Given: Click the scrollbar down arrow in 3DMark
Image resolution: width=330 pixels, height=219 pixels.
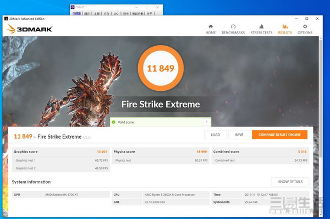Looking at the screenshot, I should 321,215.
